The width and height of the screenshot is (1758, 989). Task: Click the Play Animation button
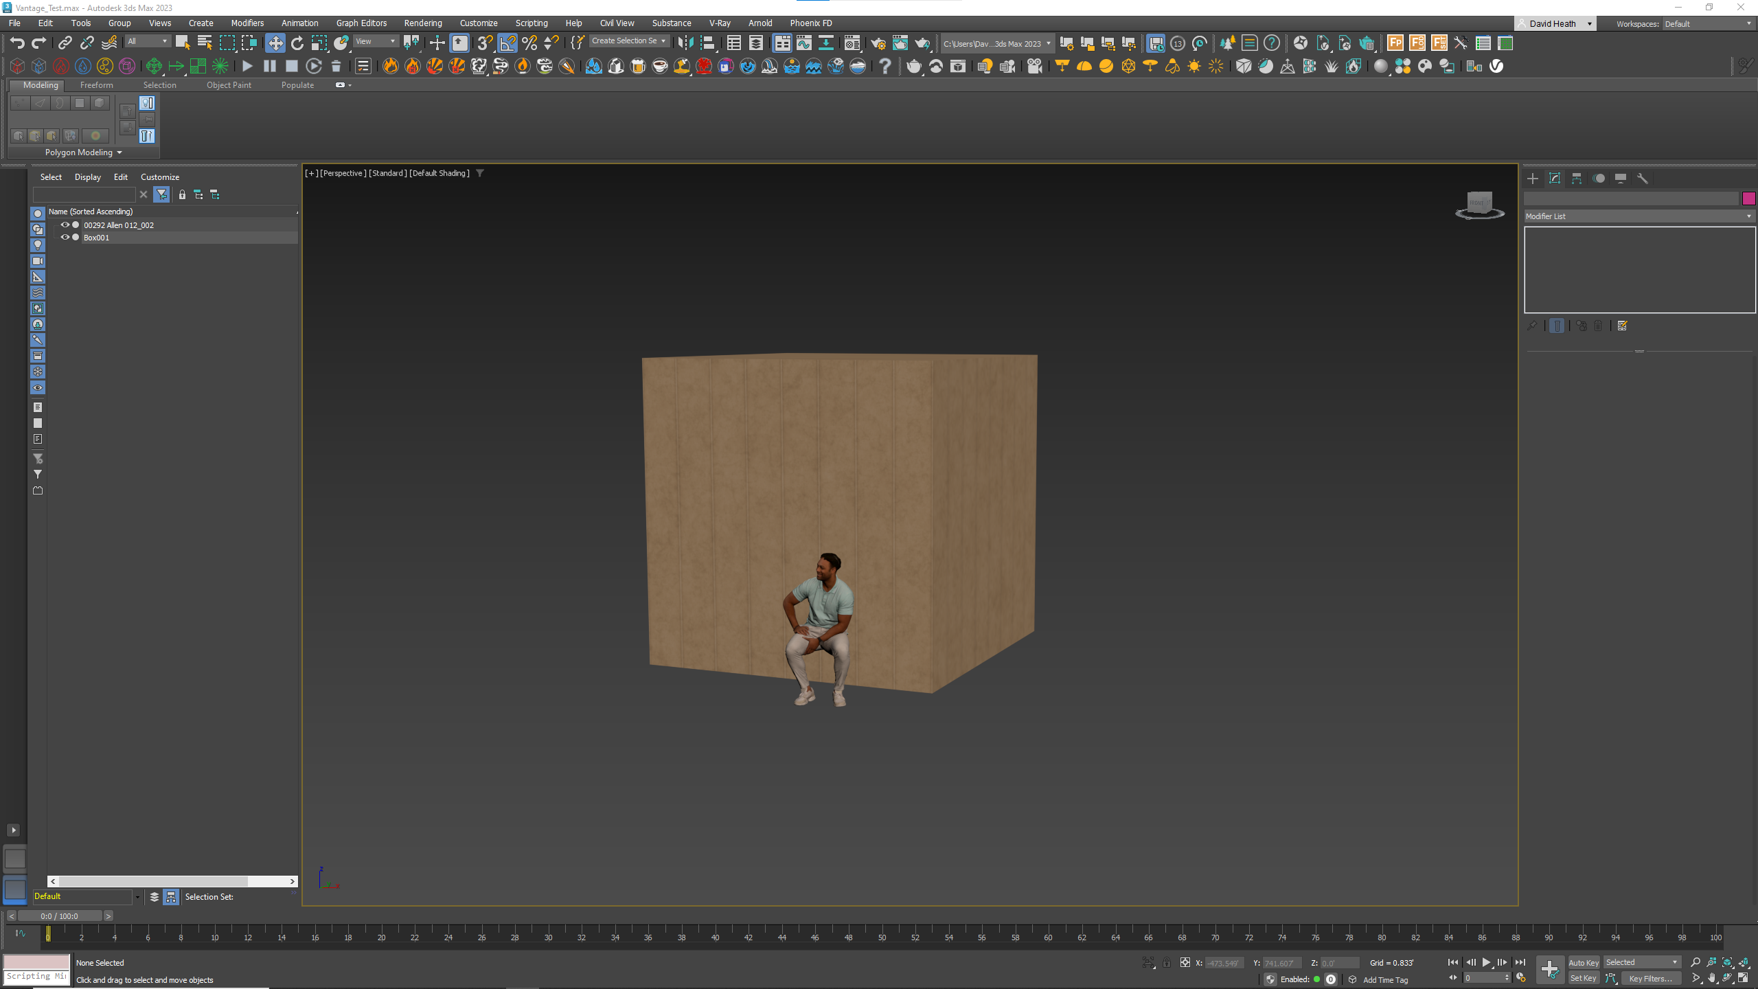1486,963
